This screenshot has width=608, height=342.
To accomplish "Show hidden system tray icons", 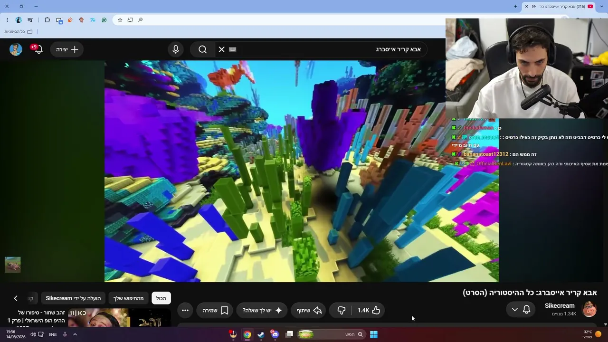I will coord(75,334).
